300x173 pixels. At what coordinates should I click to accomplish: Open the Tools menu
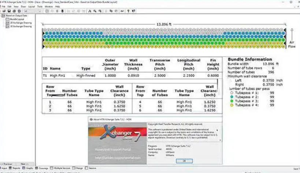(40, 7)
